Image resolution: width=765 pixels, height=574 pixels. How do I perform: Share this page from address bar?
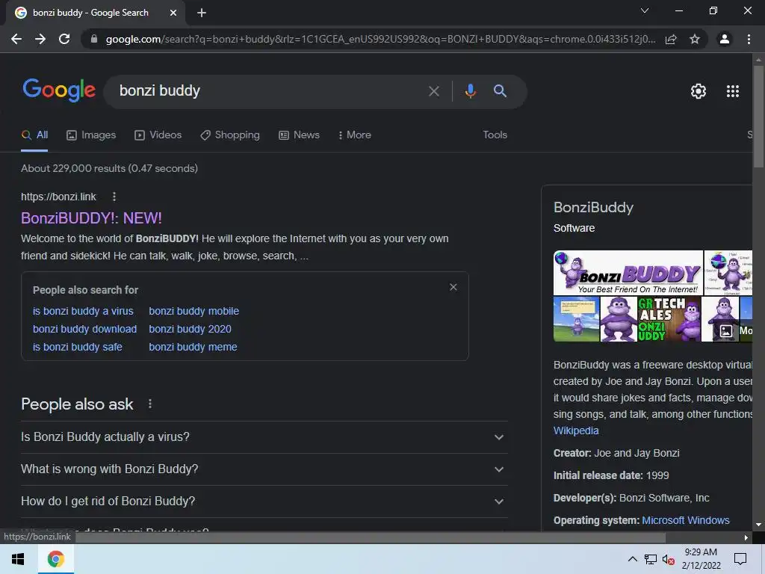pos(671,39)
